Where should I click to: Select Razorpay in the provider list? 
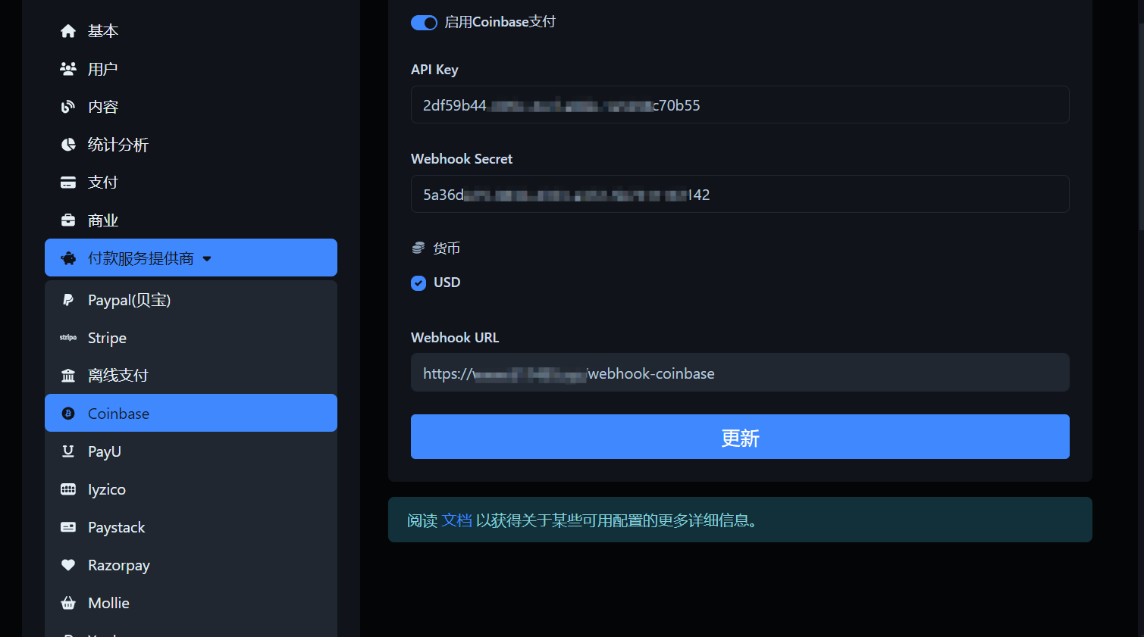[191, 565]
